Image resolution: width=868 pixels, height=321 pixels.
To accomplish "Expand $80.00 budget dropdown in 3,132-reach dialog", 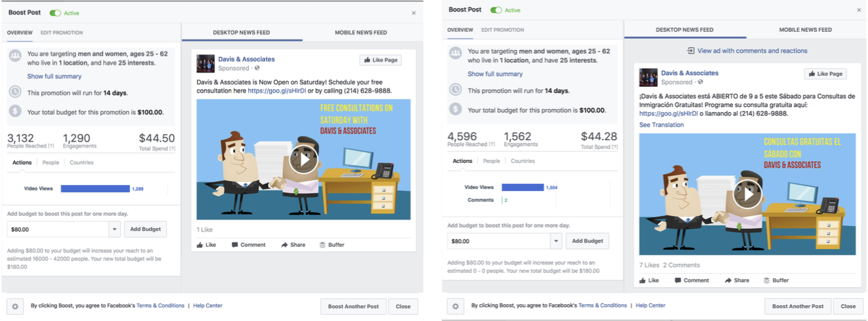I will pos(114,229).
